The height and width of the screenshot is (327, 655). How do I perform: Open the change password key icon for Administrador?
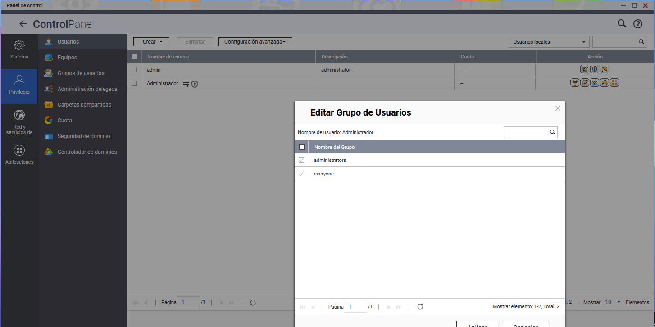pos(575,83)
